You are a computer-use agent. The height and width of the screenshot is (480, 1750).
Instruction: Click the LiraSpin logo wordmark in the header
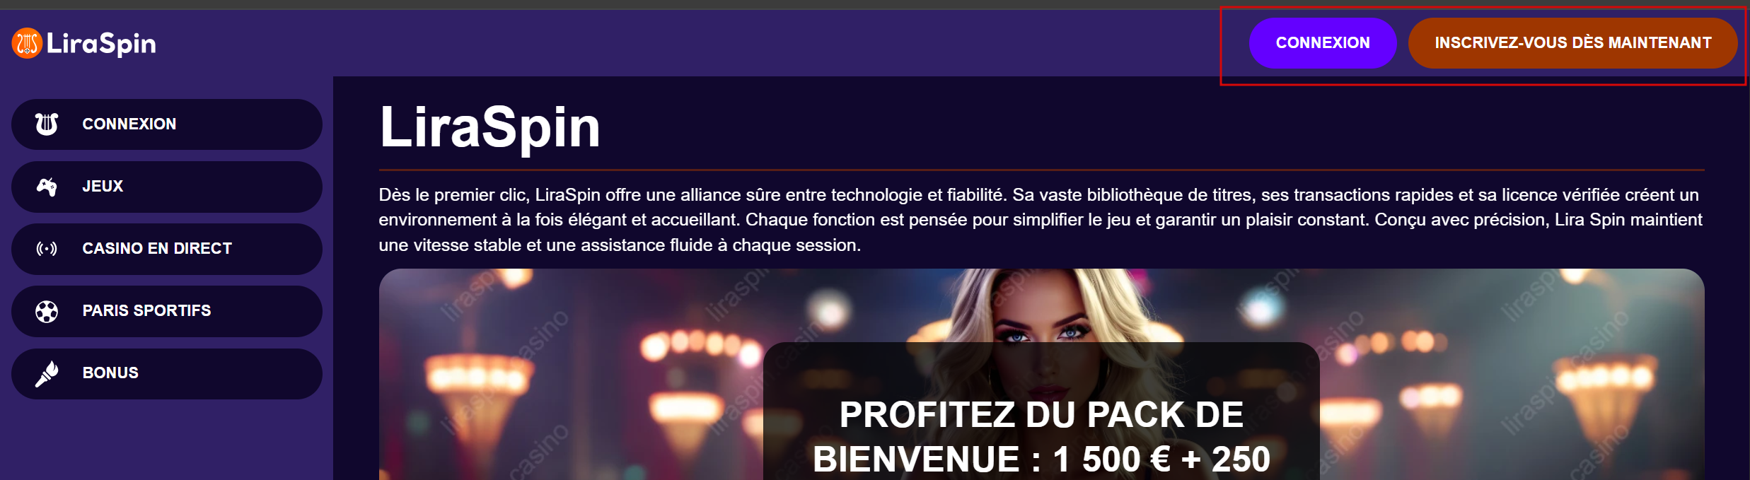tap(101, 44)
